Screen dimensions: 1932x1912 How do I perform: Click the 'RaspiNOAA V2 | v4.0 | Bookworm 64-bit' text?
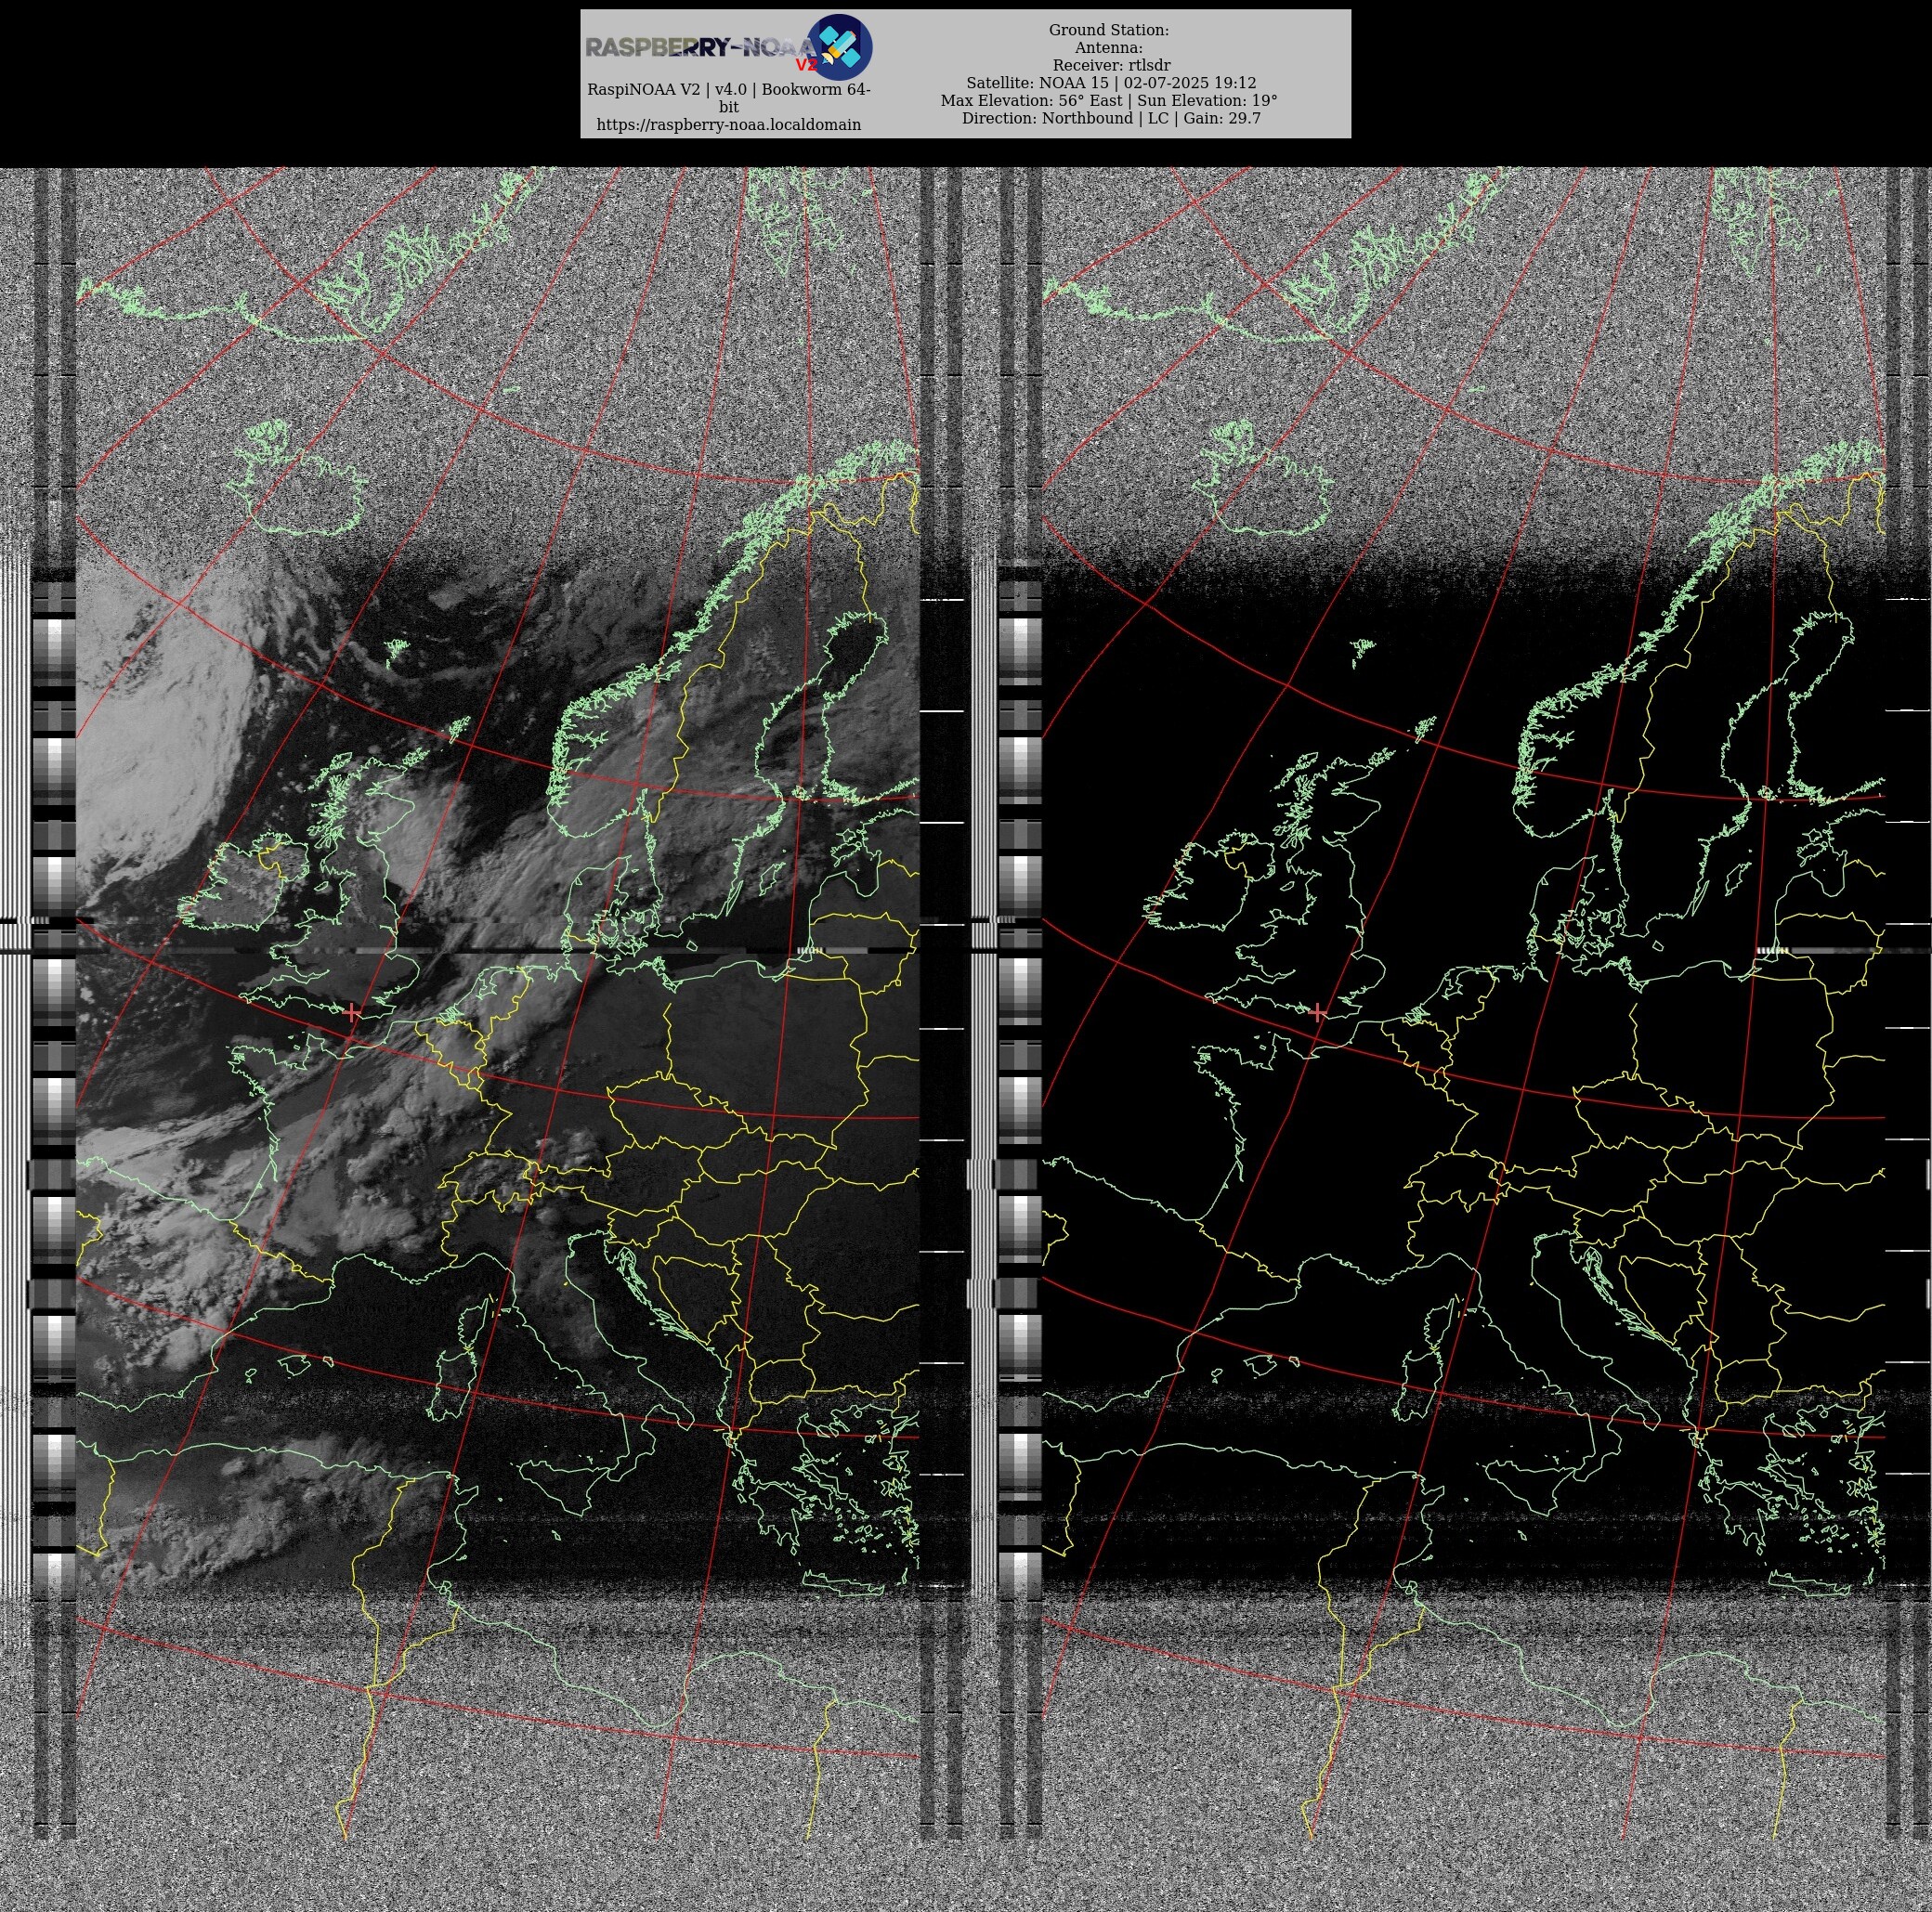click(728, 98)
